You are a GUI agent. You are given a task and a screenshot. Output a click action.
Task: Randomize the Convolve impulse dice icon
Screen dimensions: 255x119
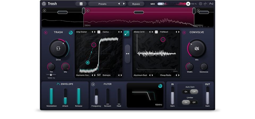pyautogui.click(x=156, y=32)
